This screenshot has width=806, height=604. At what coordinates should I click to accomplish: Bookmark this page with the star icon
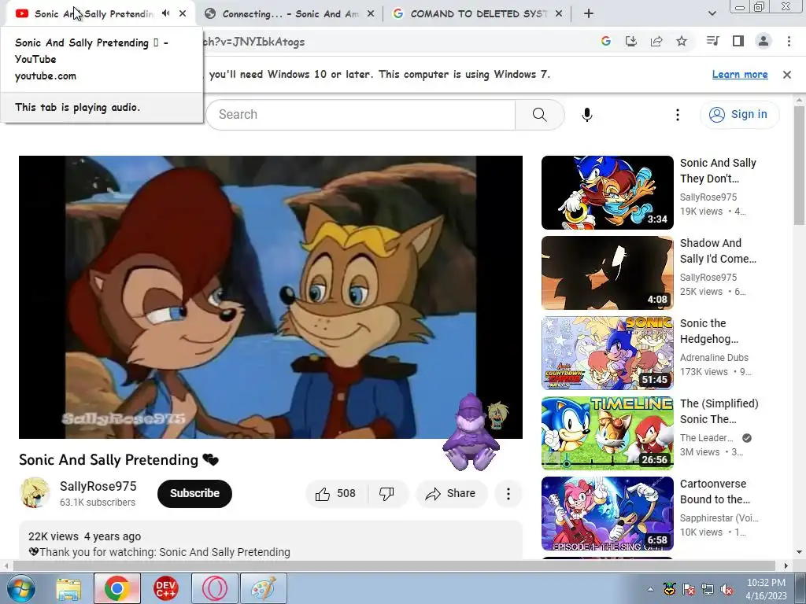[x=682, y=41]
